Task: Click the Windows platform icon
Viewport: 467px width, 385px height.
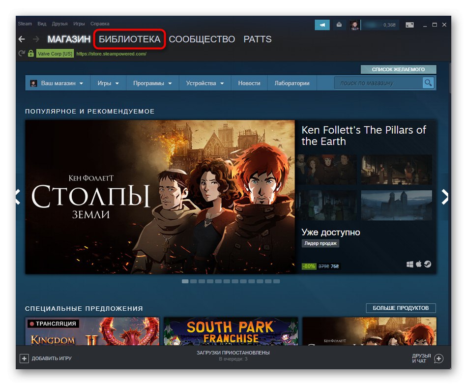Action: pos(410,265)
